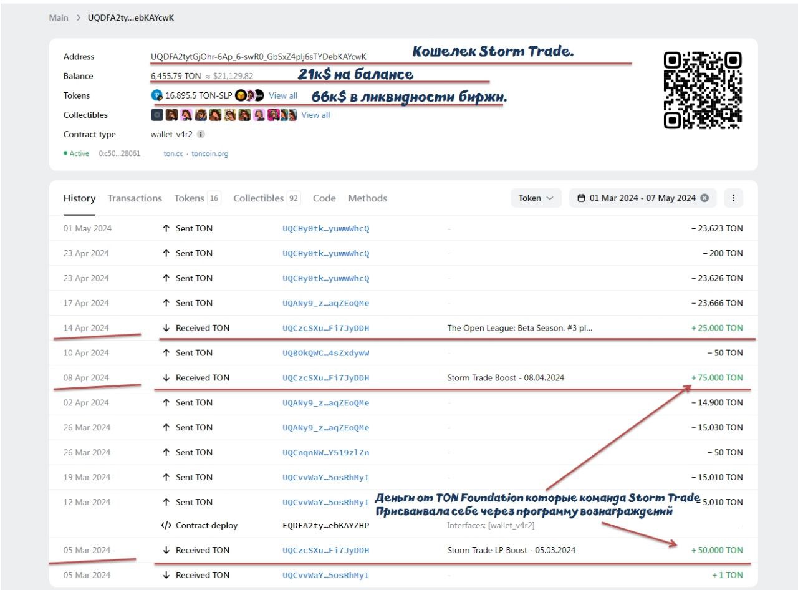The width and height of the screenshot is (798, 590).
Task: View all tokens in the Tokens row
Action: [x=283, y=95]
